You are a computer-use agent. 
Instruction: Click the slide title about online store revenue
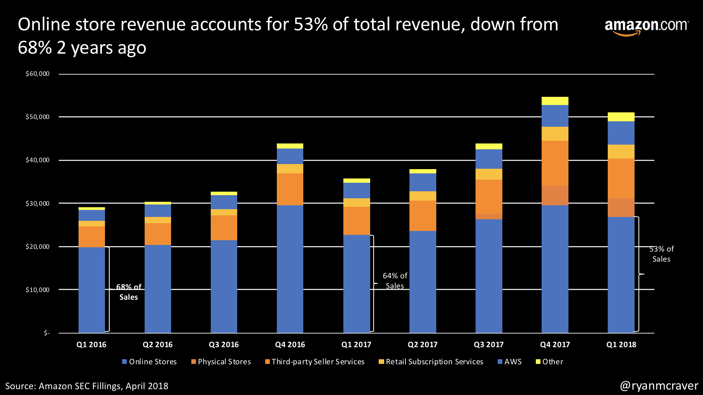pyautogui.click(x=288, y=36)
